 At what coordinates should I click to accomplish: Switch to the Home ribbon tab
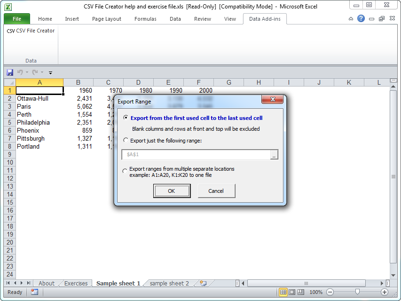point(45,19)
